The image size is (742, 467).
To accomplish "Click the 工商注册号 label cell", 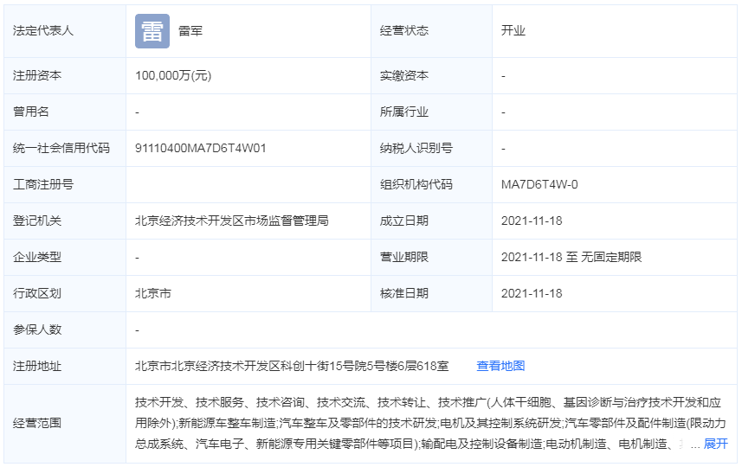I will coord(43,184).
